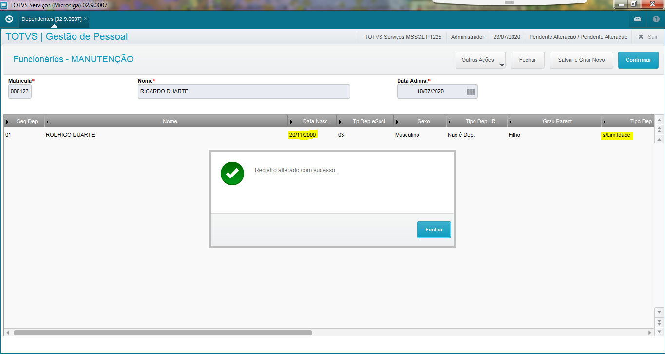Click the TOTVS home logo icon

pos(9,19)
